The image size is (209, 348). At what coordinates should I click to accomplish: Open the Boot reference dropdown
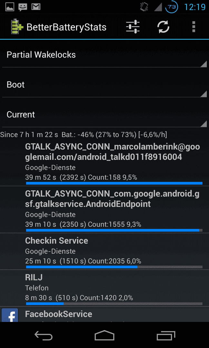click(104, 85)
